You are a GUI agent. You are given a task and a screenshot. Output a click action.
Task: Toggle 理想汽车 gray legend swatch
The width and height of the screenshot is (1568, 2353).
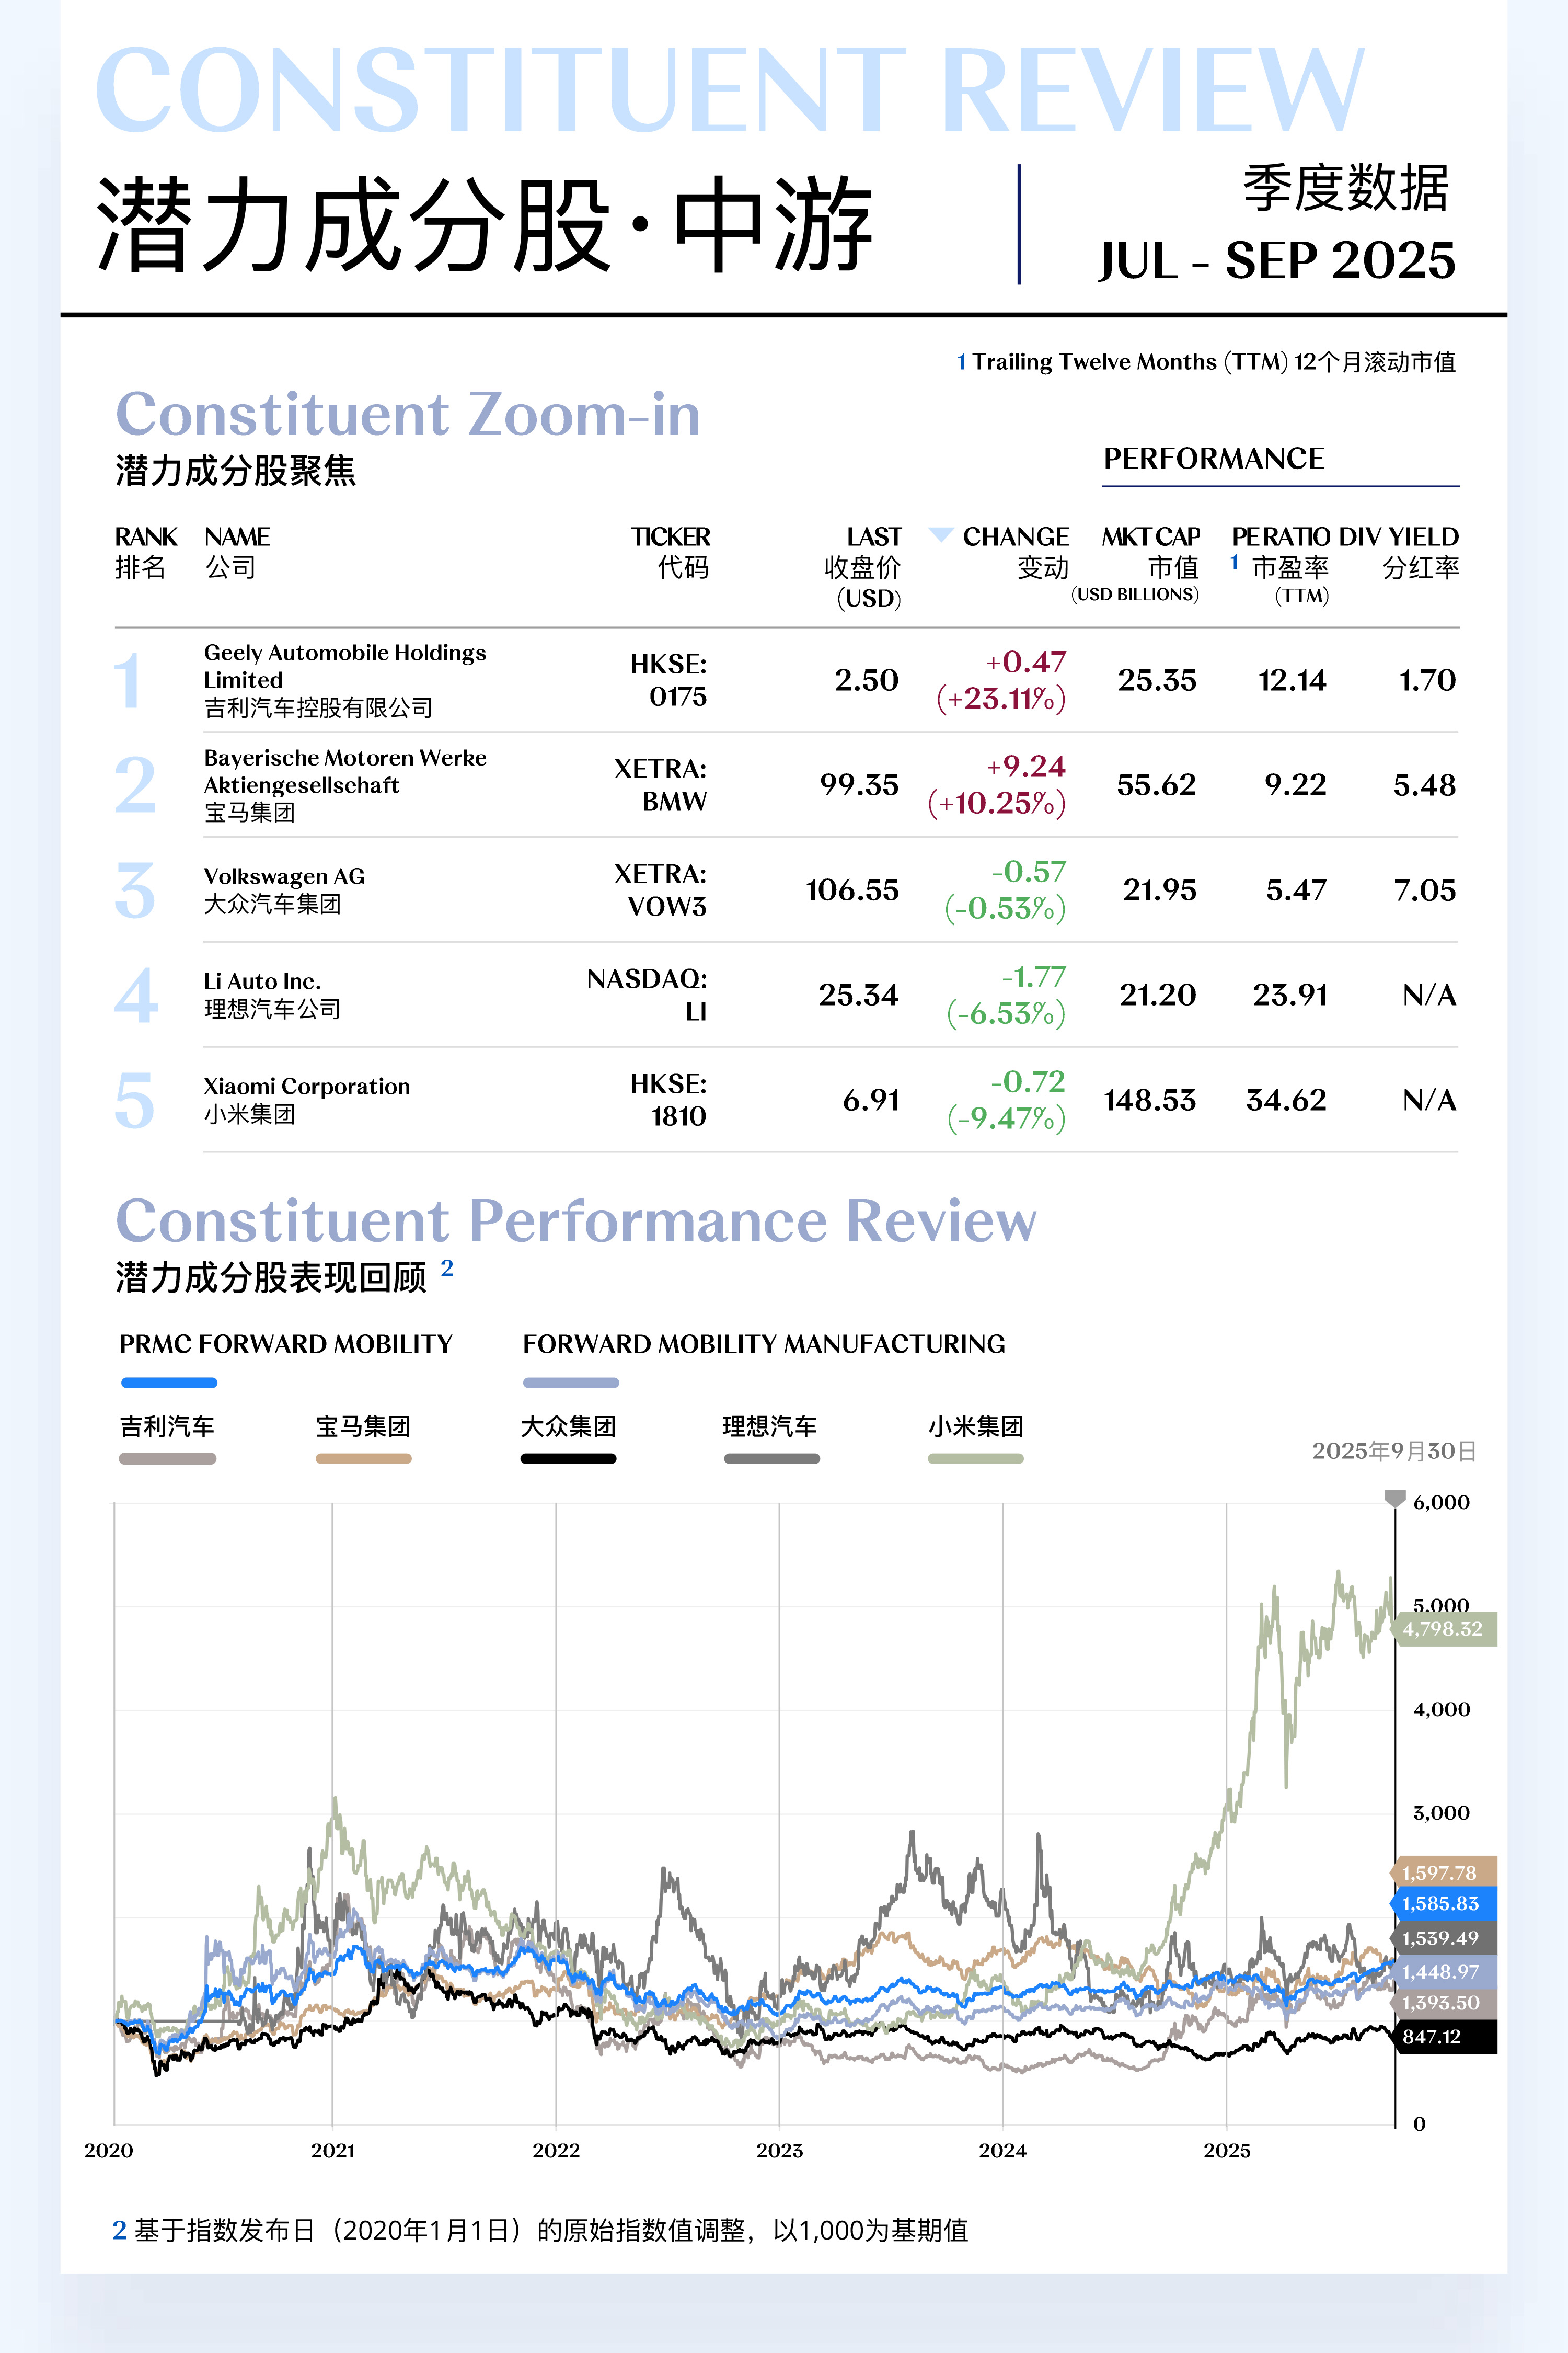click(x=771, y=1459)
